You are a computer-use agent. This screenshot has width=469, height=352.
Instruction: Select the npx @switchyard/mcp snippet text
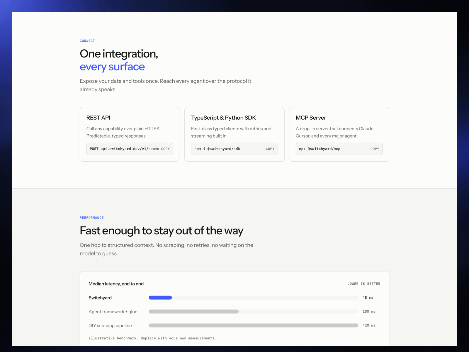tap(320, 149)
